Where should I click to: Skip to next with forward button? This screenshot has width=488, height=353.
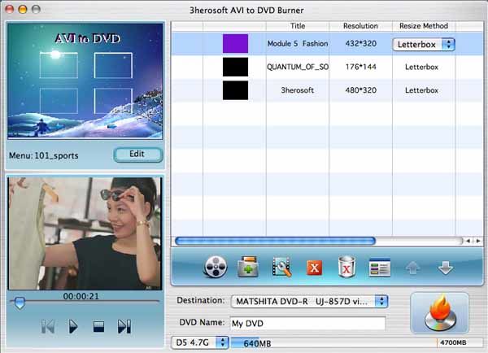pyautogui.click(x=124, y=326)
